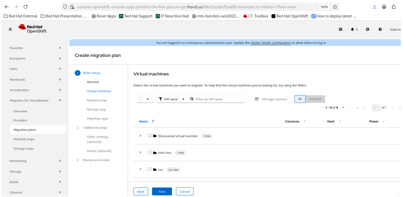The image size is (403, 197).
Task: Open the application launcher grid icon
Action: [x=341, y=29]
